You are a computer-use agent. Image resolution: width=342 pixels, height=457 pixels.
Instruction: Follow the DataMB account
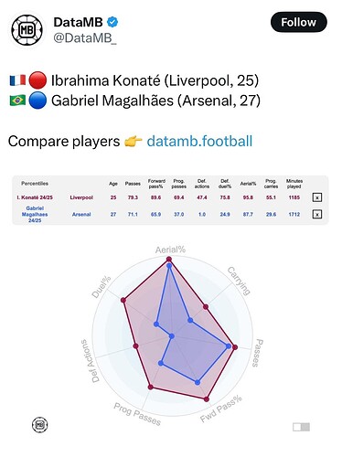(299, 22)
